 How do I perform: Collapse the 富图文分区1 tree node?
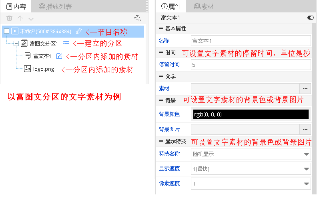[16, 43]
